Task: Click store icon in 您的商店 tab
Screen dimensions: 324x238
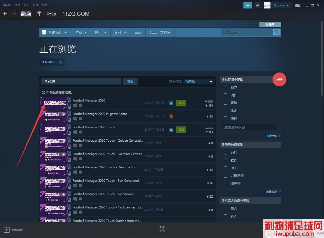Action: tap(44, 32)
